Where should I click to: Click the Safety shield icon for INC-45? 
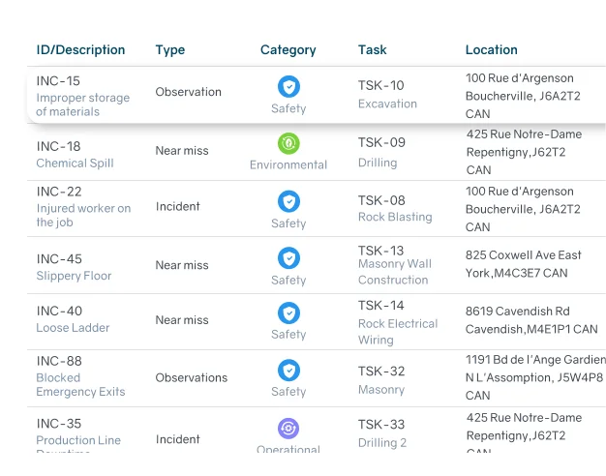point(288,257)
